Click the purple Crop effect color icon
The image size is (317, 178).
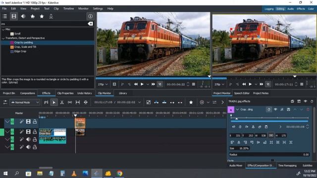click(231, 110)
